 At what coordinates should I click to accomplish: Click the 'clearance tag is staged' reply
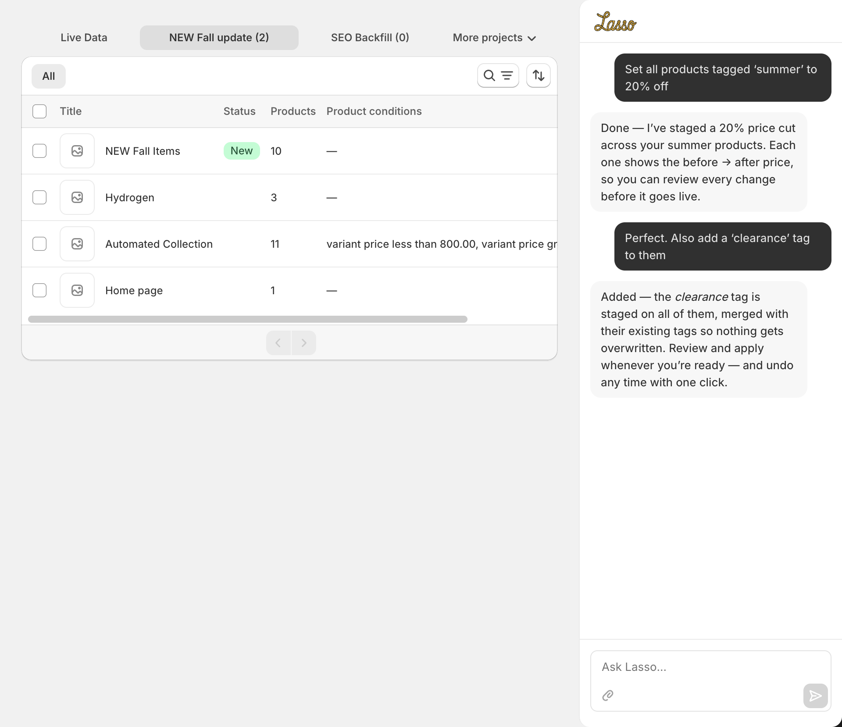coord(699,339)
